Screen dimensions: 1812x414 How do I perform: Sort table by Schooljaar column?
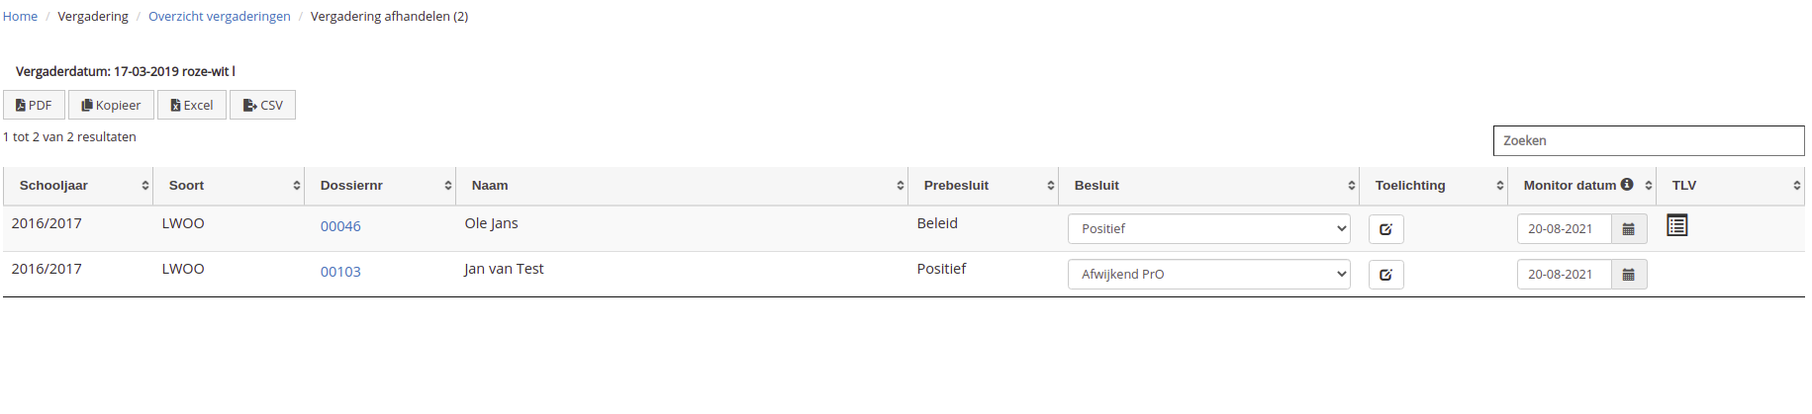coord(78,186)
